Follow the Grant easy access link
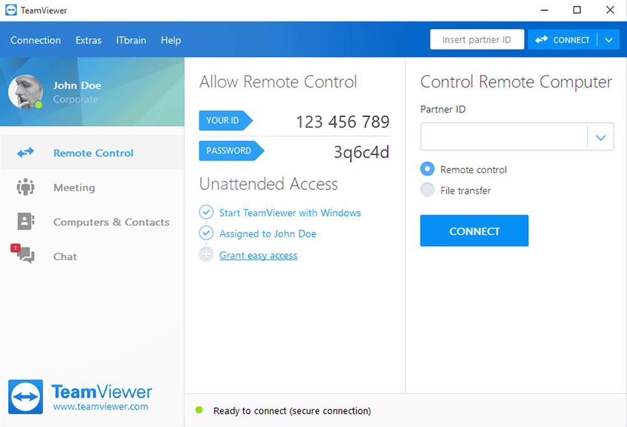 coord(258,255)
